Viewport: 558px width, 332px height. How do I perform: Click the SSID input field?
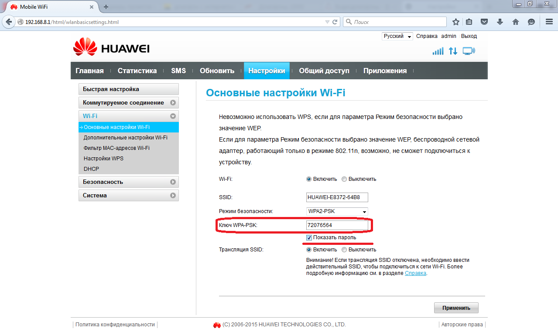(337, 197)
